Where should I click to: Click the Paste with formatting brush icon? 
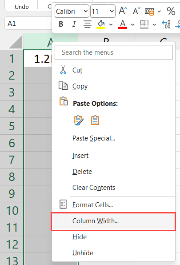pyautogui.click(x=79, y=120)
